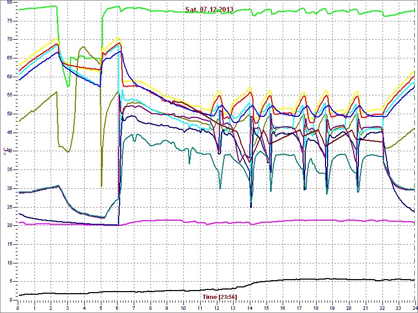
Task: Click hour 14 on the time axis
Action: [x=250, y=308]
